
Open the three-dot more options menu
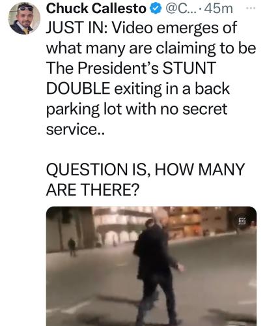coord(251,8)
